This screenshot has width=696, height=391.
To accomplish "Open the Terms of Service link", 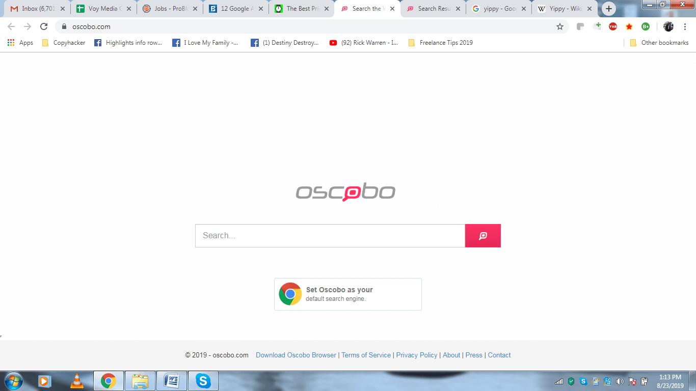I will pos(366,355).
